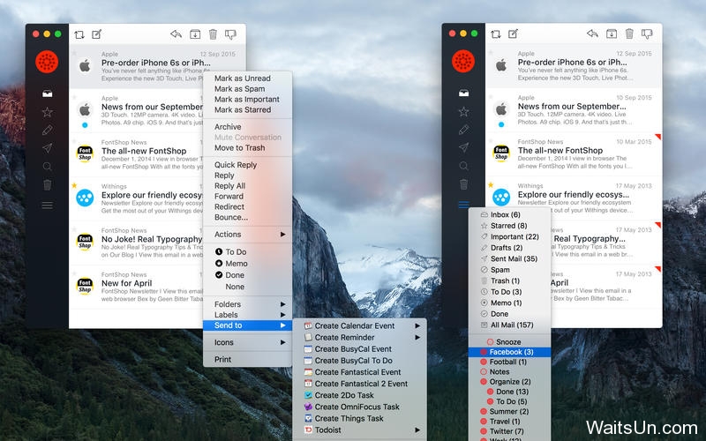Select Print in context menu

point(222,360)
